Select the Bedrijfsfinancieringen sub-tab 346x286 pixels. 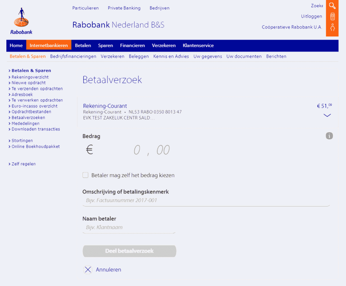click(73, 56)
